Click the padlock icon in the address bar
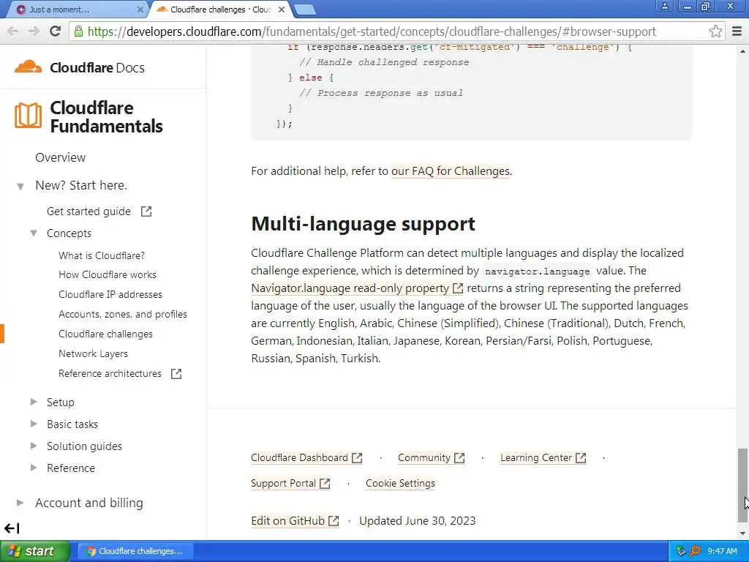 tap(79, 31)
